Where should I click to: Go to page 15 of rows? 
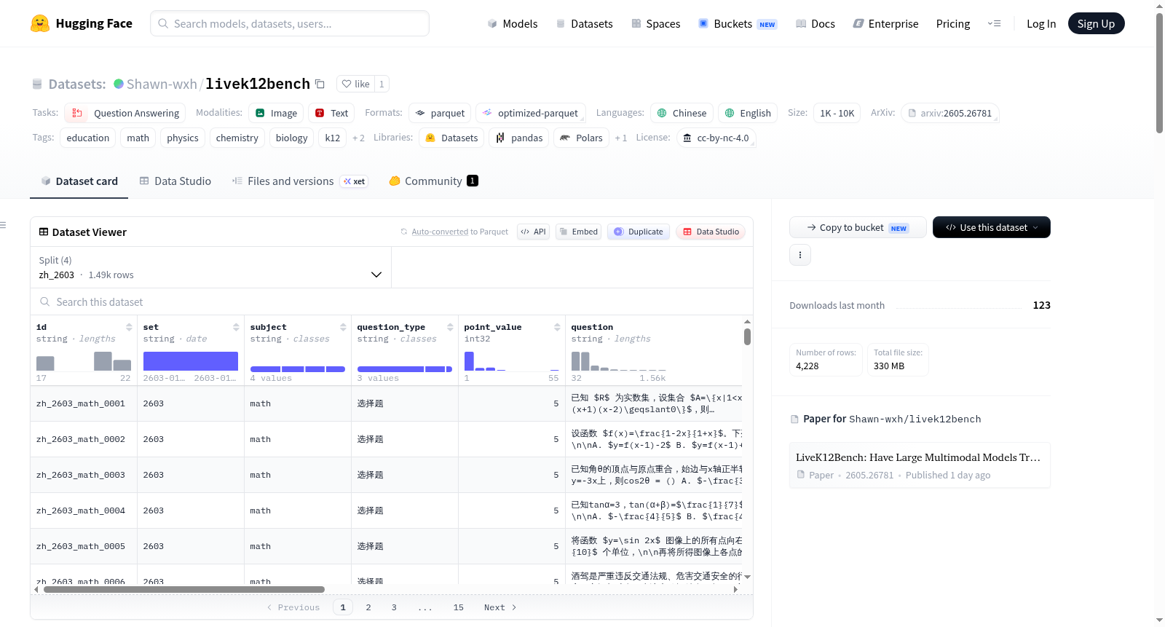point(459,607)
